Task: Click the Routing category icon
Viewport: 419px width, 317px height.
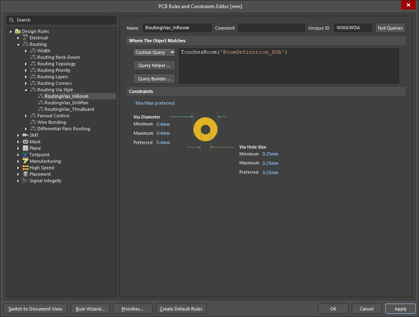Action: (26, 44)
